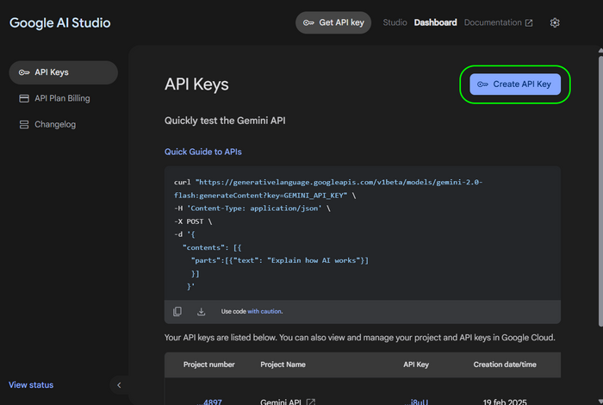
Task: Click the Create API Key button
Action: point(515,84)
